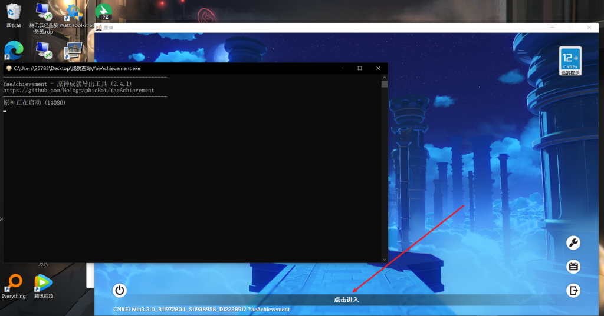Click the 点击进入 bar to enter game
The width and height of the screenshot is (604, 316).
(x=346, y=300)
